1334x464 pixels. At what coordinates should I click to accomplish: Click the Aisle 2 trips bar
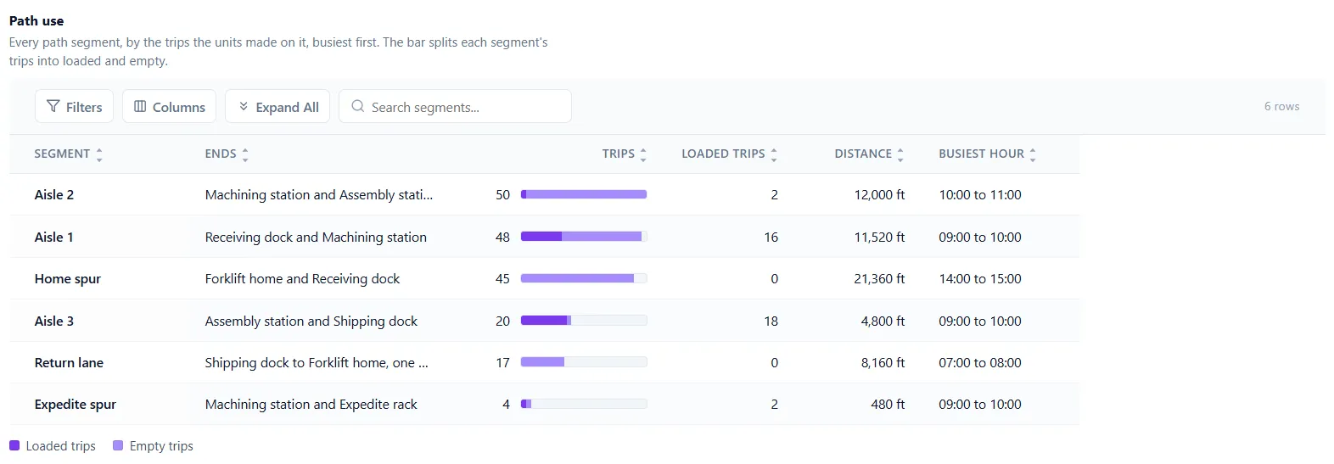click(x=584, y=194)
